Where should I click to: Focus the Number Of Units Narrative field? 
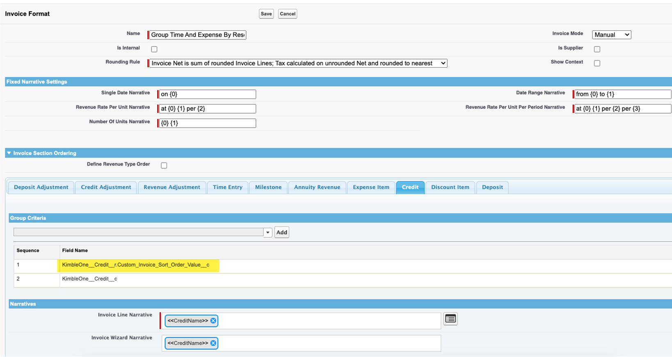click(x=208, y=123)
